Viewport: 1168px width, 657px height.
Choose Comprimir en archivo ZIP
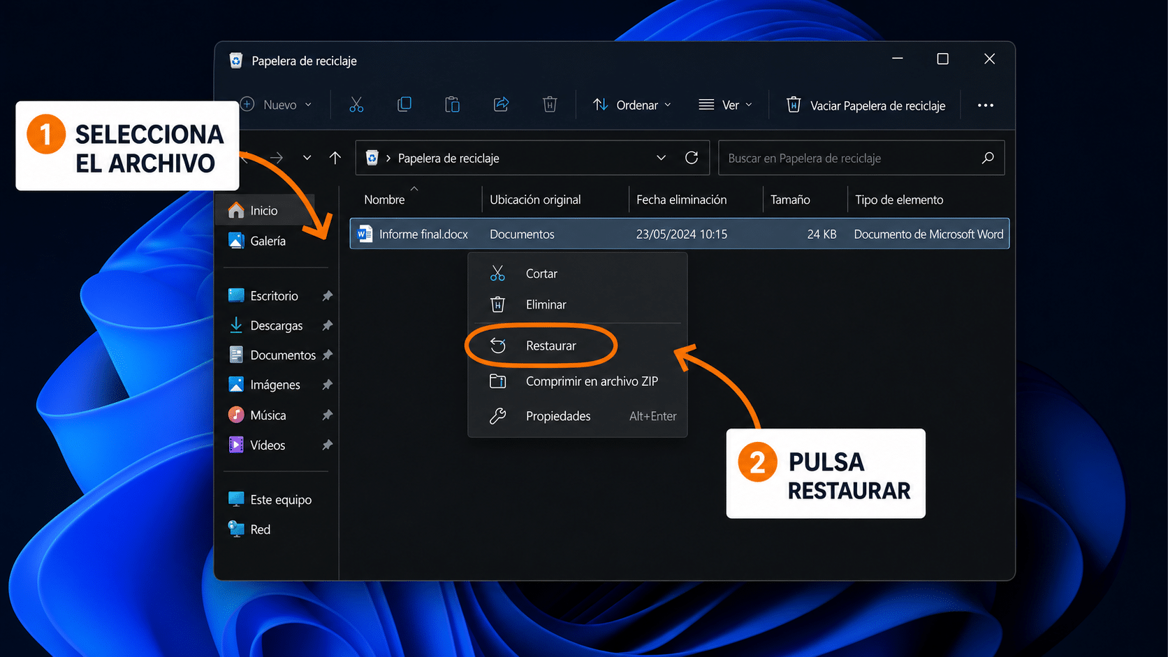pyautogui.click(x=577, y=381)
